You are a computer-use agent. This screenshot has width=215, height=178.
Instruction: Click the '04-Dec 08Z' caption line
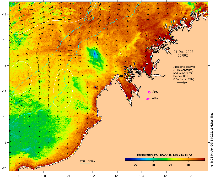point(181,76)
